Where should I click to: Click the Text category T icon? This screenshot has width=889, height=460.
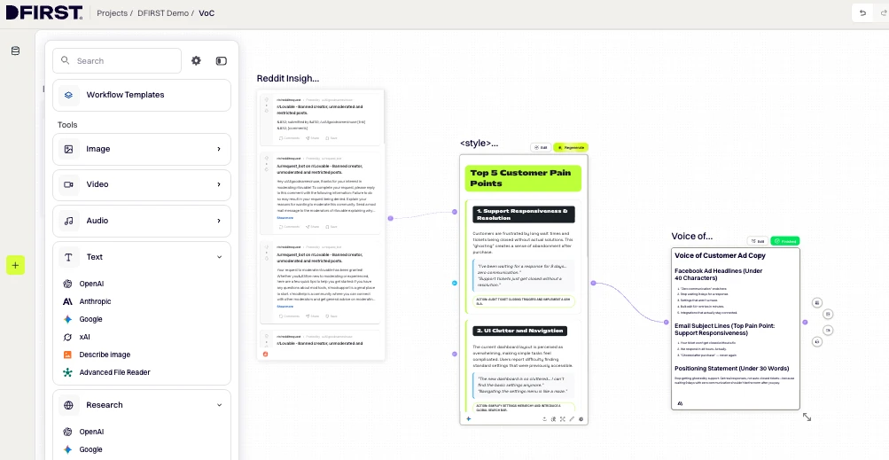point(68,257)
